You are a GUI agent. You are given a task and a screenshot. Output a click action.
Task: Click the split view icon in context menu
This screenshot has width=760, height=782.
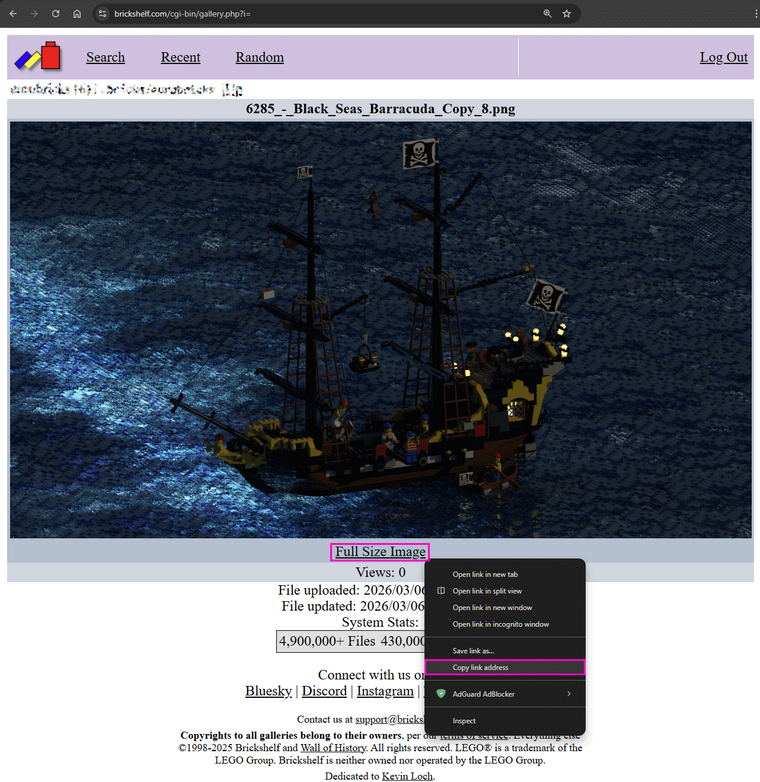point(440,591)
